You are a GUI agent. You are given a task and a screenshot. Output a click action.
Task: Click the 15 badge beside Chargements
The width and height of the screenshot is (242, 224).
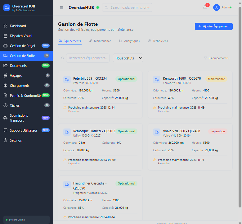47,85
